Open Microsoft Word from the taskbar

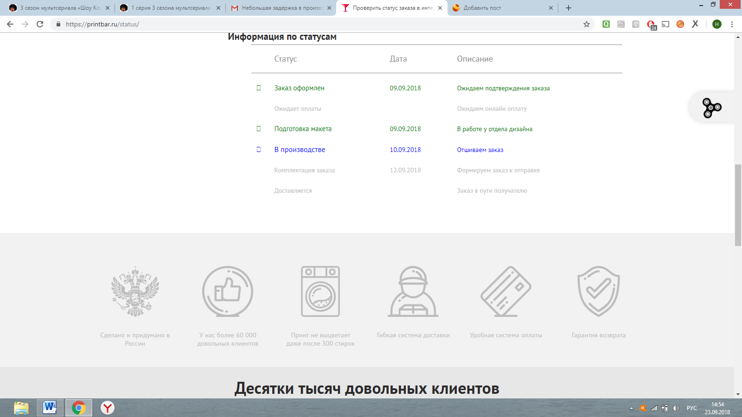(50, 408)
